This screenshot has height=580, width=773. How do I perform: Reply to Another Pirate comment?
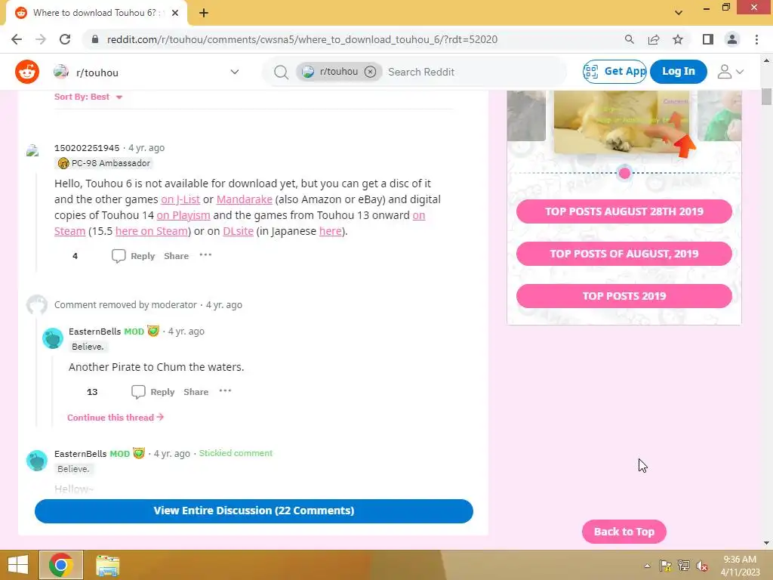click(x=152, y=392)
